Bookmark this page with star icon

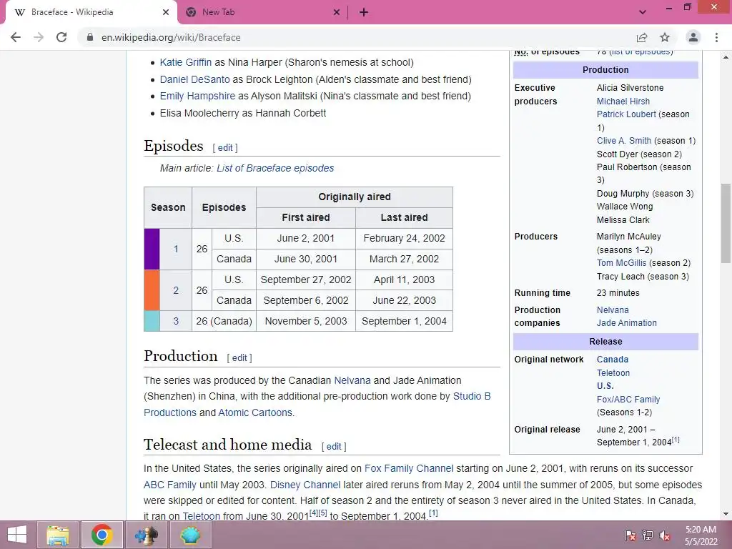click(x=665, y=37)
